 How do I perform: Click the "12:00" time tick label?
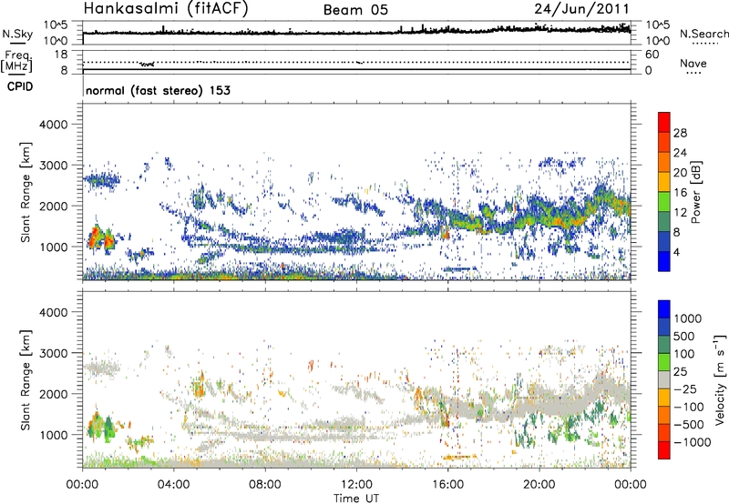(356, 485)
